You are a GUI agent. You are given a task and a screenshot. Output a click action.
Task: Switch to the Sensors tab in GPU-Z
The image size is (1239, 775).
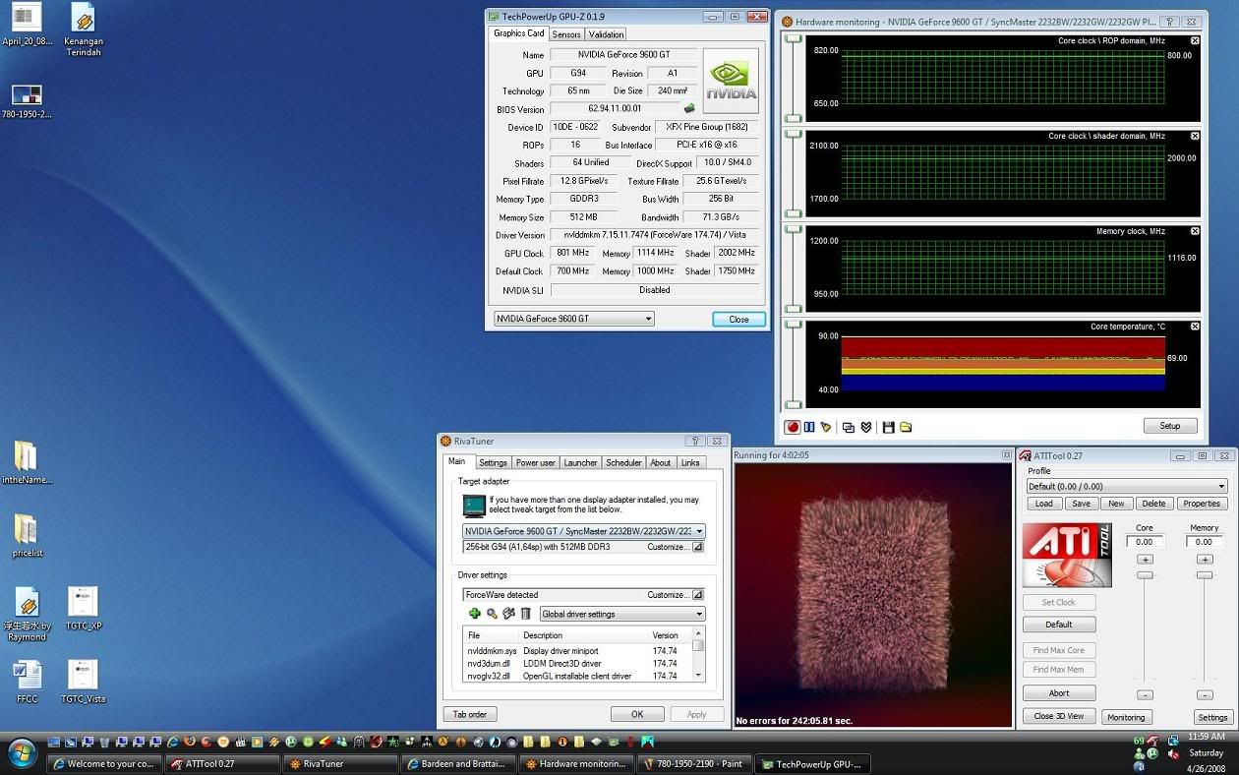(x=565, y=34)
